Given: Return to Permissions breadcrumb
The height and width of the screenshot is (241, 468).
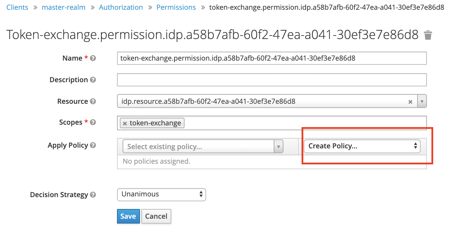Looking at the screenshot, I should pos(176,7).
